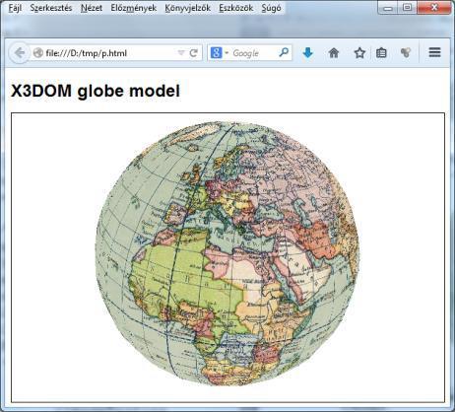Open the Könyvjelzők menu
The image size is (455, 412).
tap(187, 8)
